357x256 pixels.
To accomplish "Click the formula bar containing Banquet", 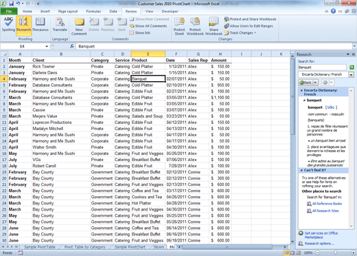I will point(214,46).
